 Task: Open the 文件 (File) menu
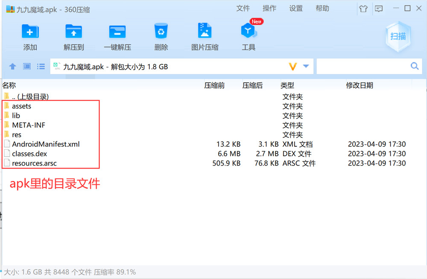[243, 9]
